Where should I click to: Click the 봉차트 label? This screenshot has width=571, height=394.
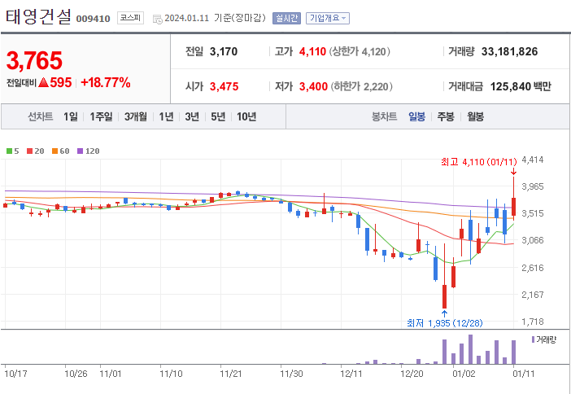384,117
